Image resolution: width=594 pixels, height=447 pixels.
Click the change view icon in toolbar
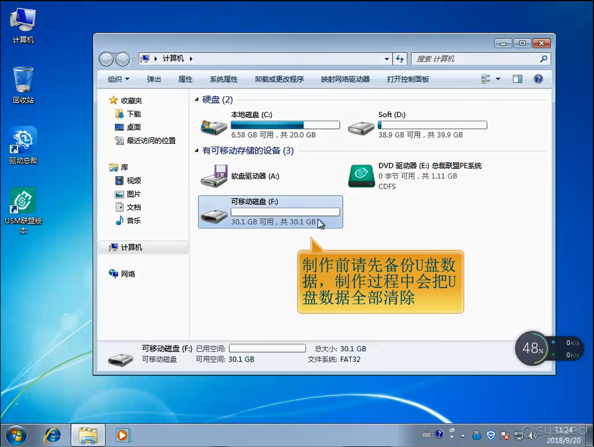point(485,79)
